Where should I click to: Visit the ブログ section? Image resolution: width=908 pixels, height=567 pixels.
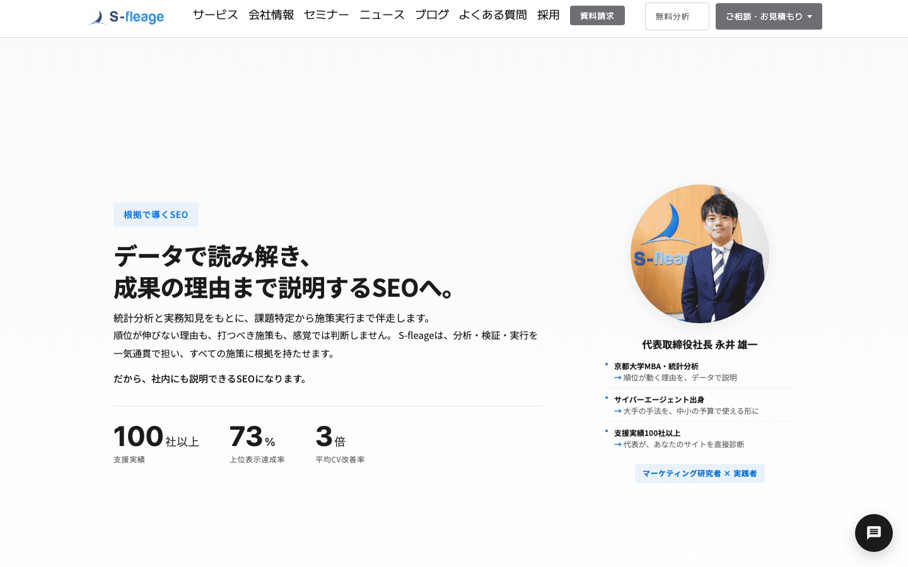tap(432, 15)
